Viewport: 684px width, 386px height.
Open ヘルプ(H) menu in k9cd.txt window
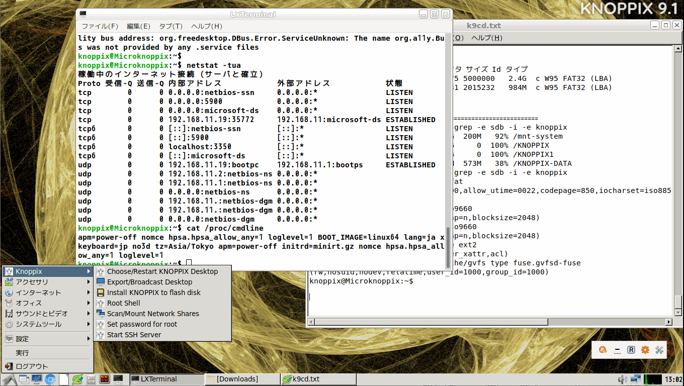(487, 38)
